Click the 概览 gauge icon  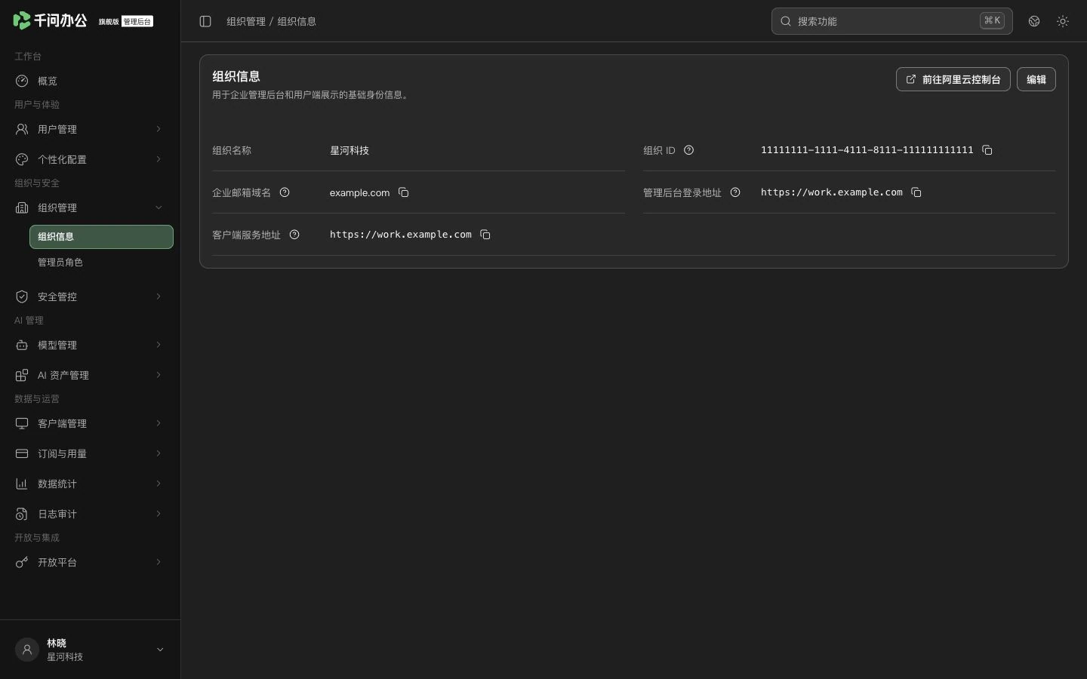(22, 81)
